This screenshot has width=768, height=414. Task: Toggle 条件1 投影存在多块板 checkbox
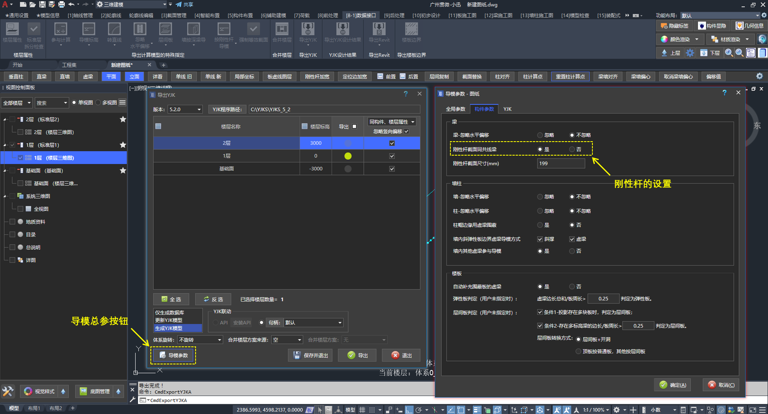pos(540,312)
